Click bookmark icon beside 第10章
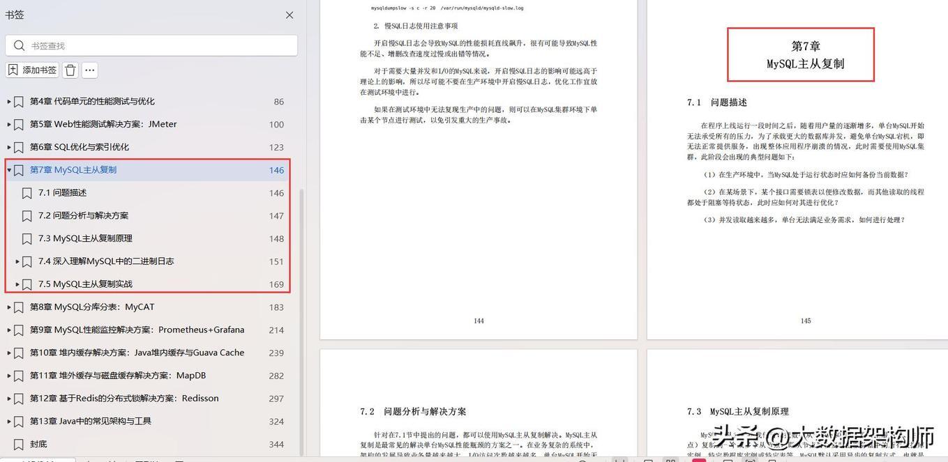 coord(19,353)
